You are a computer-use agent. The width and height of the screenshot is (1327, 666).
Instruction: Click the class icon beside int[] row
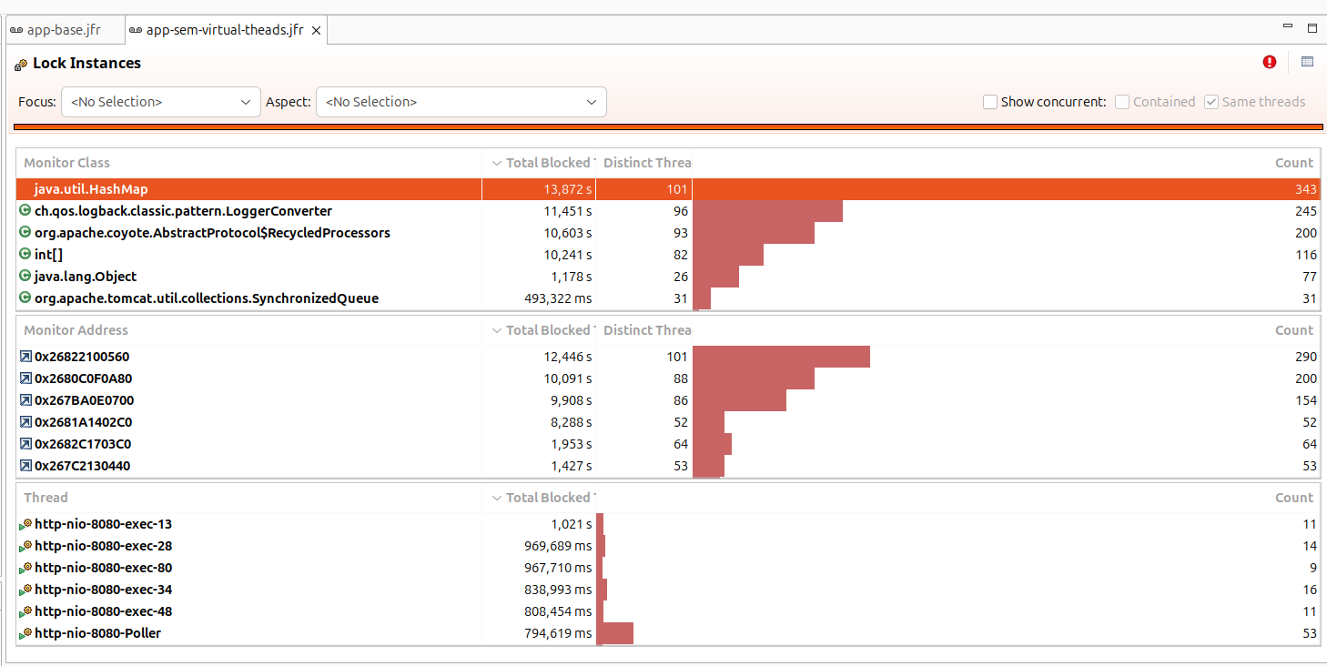tap(25, 255)
